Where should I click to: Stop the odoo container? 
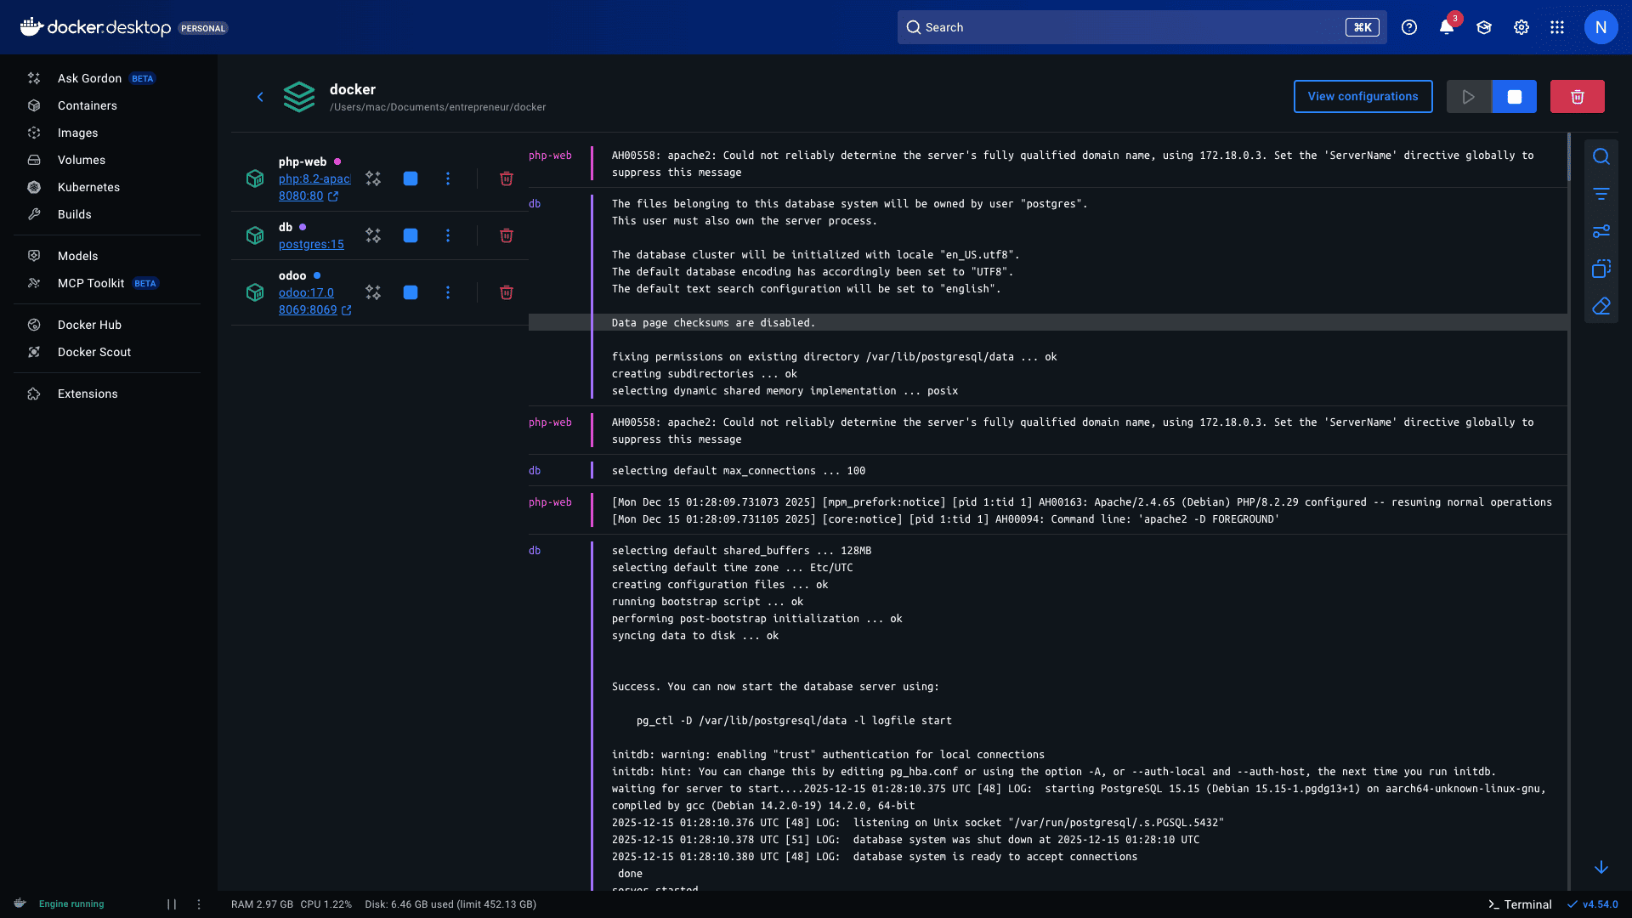pos(411,292)
